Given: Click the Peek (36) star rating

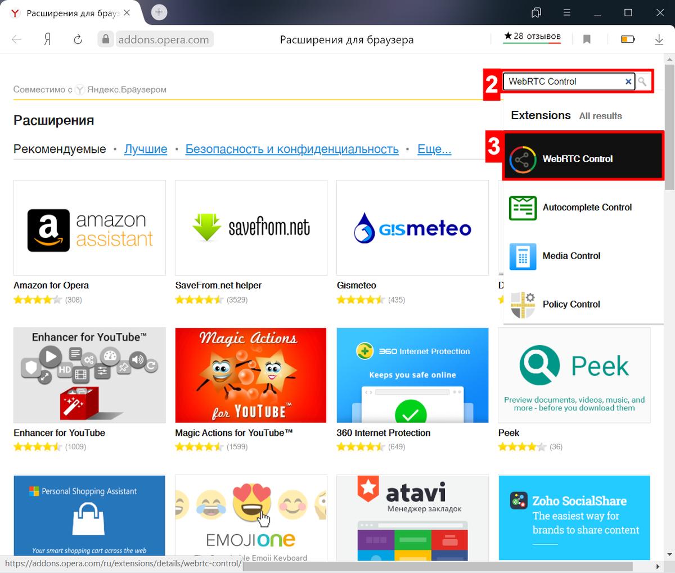Looking at the screenshot, I should pos(522,447).
